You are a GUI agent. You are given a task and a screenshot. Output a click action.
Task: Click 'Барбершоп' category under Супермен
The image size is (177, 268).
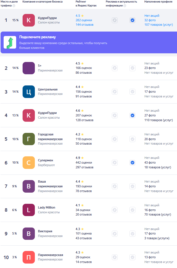pyautogui.click(x=46, y=165)
